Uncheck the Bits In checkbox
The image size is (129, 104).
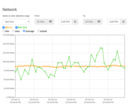pos(4,27)
